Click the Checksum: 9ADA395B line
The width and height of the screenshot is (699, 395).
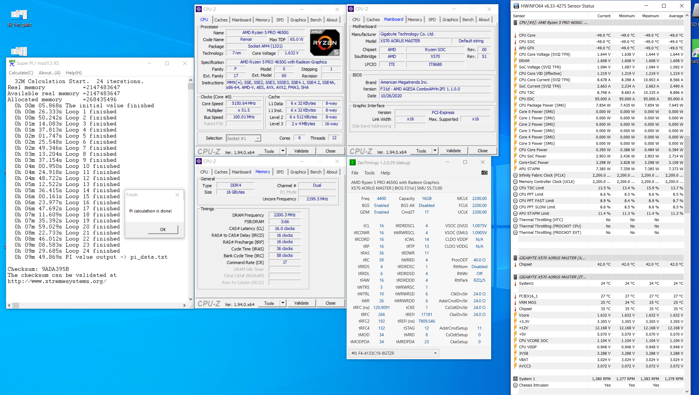38,269
